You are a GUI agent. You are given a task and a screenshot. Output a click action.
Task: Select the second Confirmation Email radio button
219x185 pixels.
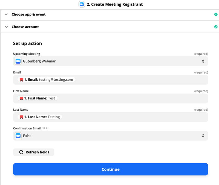pyautogui.click(x=47, y=128)
